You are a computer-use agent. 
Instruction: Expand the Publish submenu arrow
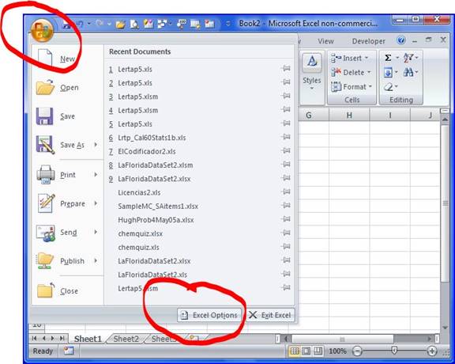96,261
